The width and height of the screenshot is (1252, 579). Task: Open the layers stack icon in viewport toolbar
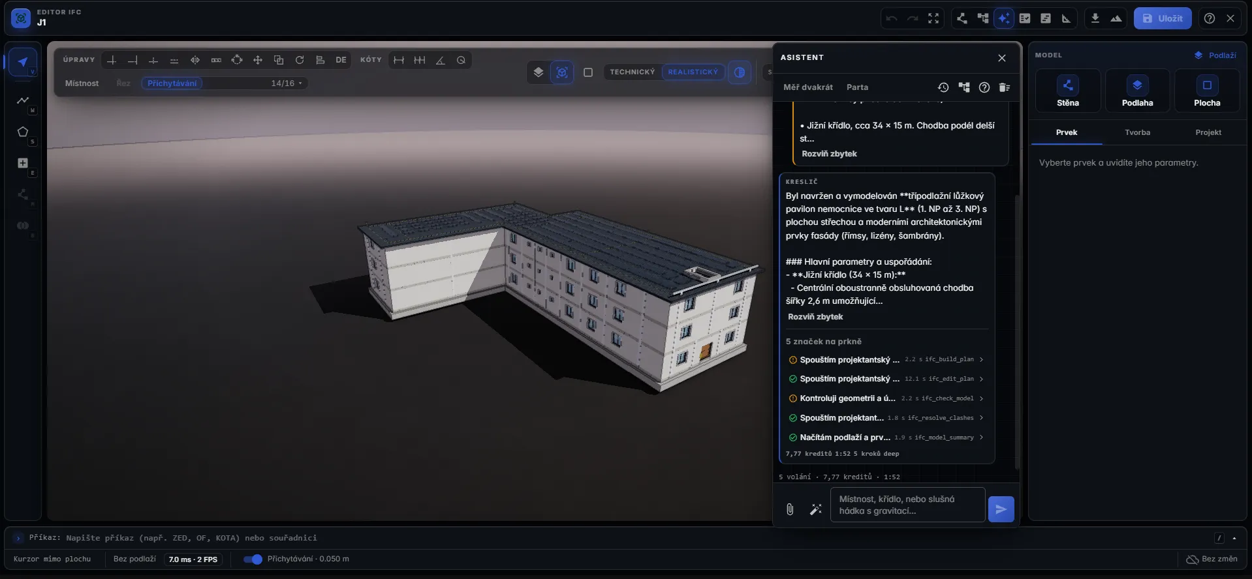(x=539, y=72)
